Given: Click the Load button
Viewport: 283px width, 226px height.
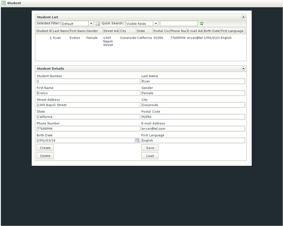Looking at the screenshot, I should click(x=150, y=156).
